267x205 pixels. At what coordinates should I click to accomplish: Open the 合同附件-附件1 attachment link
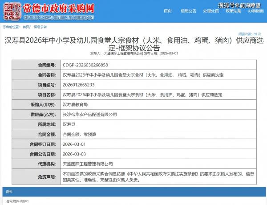(x=18, y=201)
